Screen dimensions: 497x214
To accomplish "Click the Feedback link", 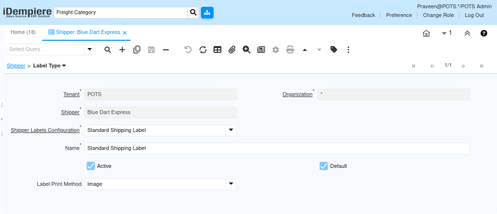I will 363,15.
